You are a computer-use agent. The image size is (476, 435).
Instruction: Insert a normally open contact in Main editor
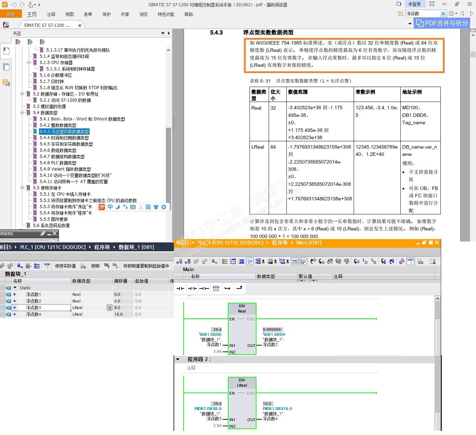point(181,288)
